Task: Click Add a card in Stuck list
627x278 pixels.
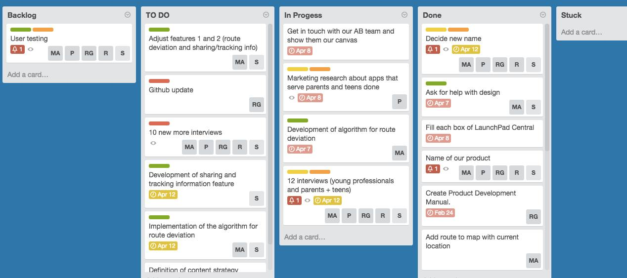Action: click(x=582, y=32)
